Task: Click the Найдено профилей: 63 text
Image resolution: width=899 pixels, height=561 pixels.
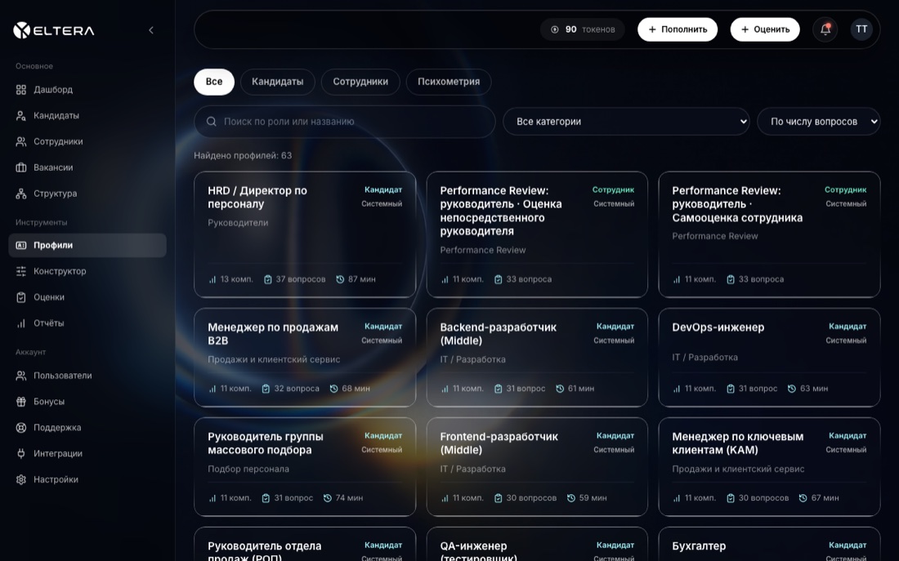Action: (243, 155)
